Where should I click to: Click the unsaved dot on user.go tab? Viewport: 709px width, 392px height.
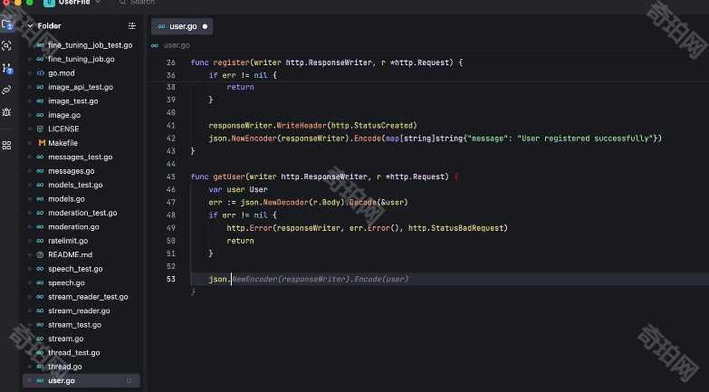205,26
